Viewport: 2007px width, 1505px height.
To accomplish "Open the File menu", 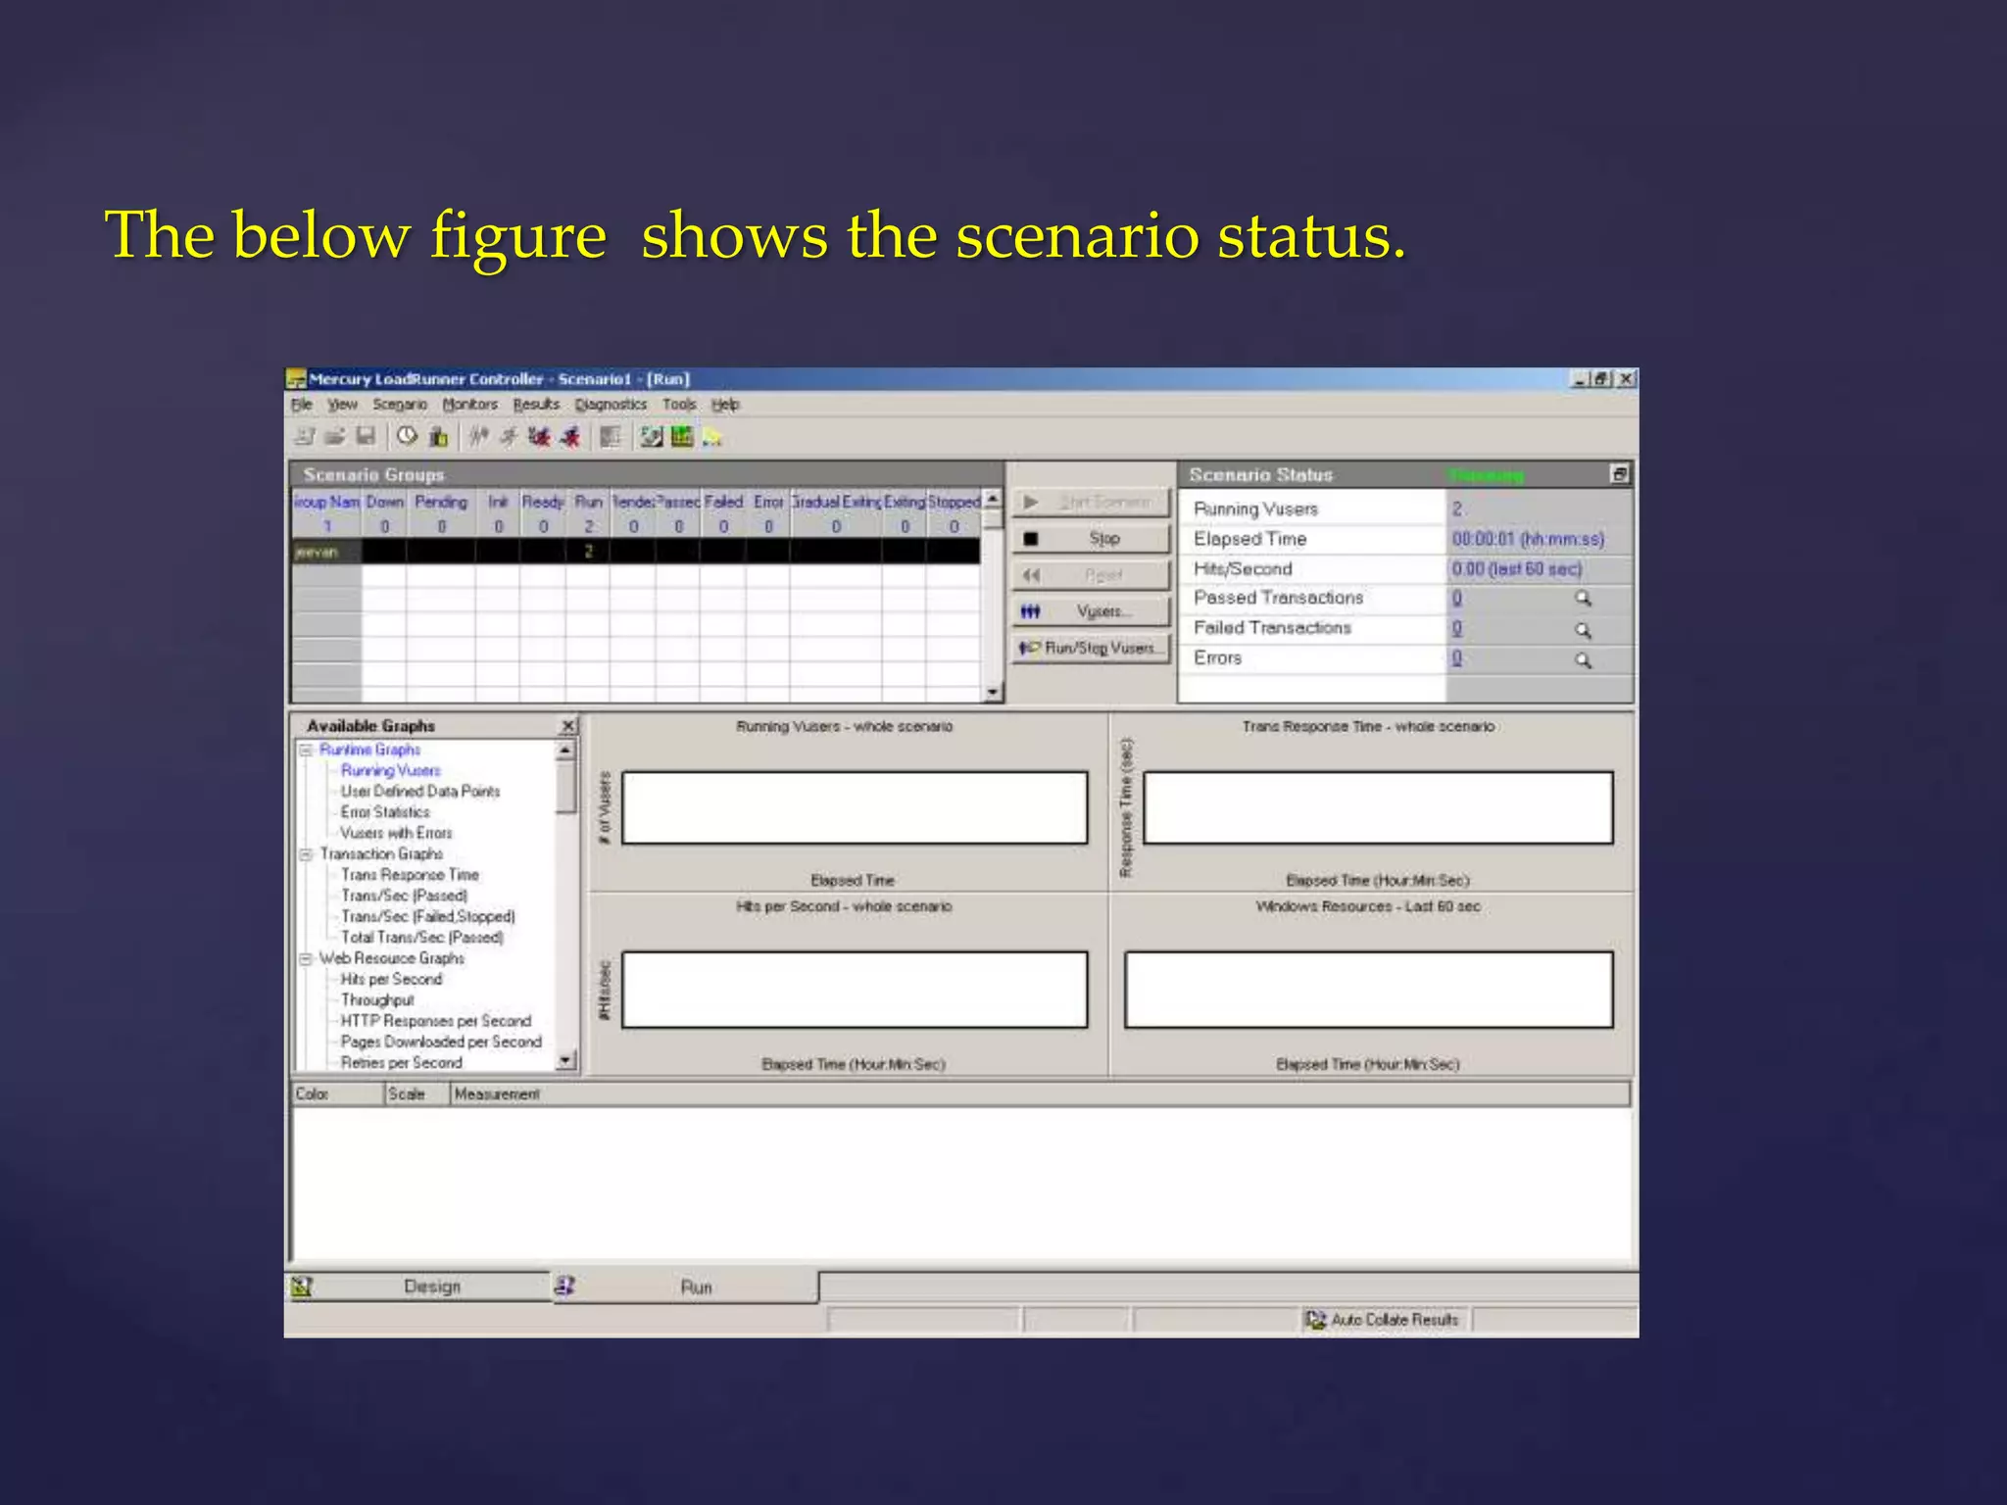I will coord(301,405).
